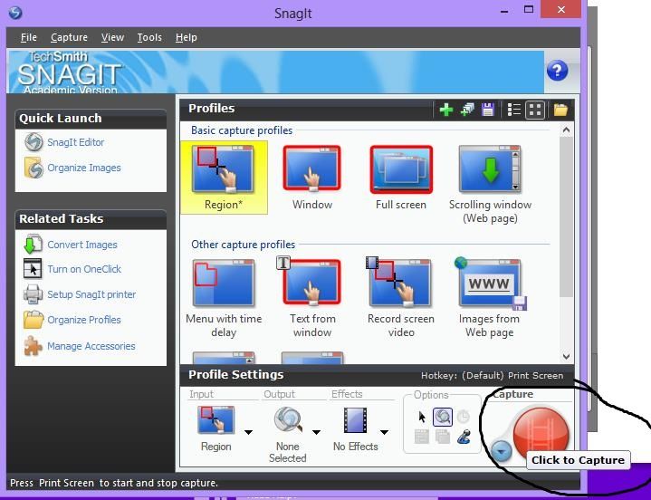Click the printer icon beside Setup SnagIt printer
651x500 pixels.
[x=33, y=293]
